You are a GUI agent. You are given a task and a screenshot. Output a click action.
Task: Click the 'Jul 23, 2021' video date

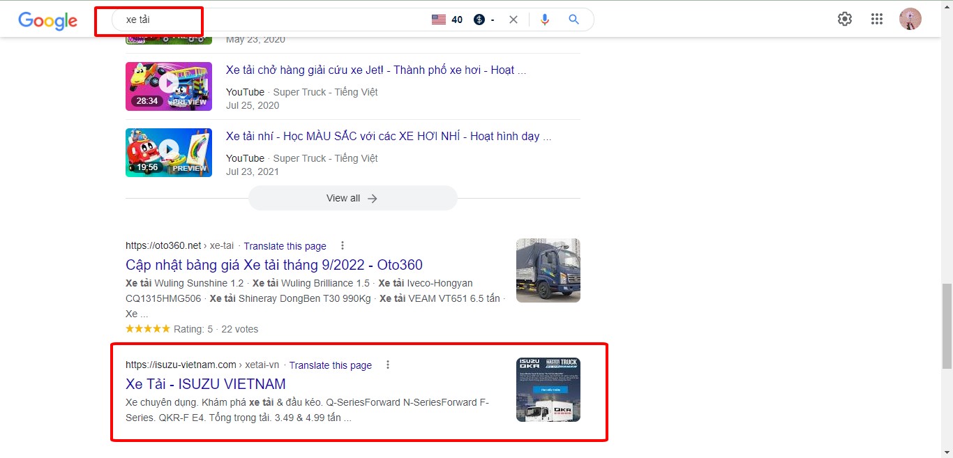pyautogui.click(x=253, y=171)
